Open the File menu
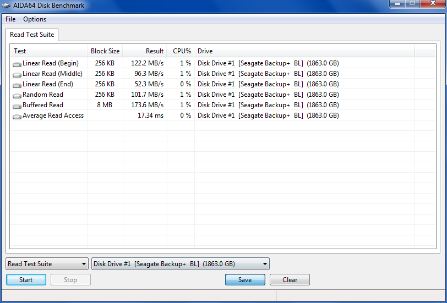The width and height of the screenshot is (447, 303). 10,19
